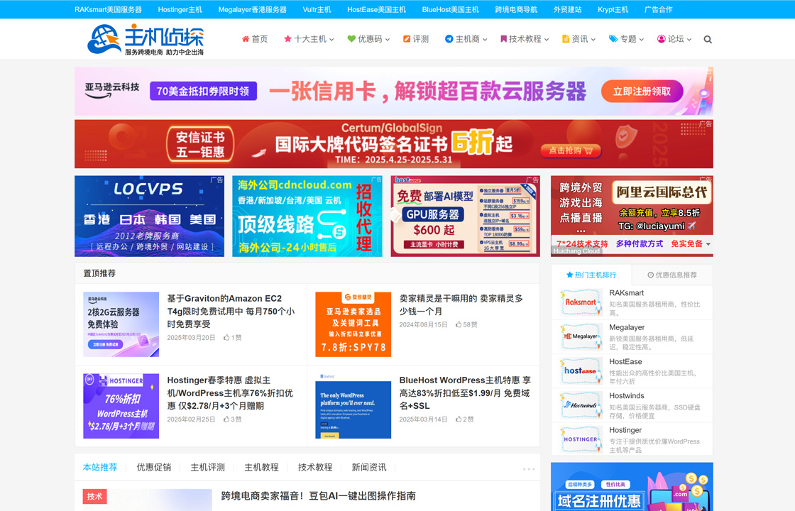Image resolution: width=795 pixels, height=511 pixels.
Task: Click the 主机侦探 site logo
Action: [146, 39]
